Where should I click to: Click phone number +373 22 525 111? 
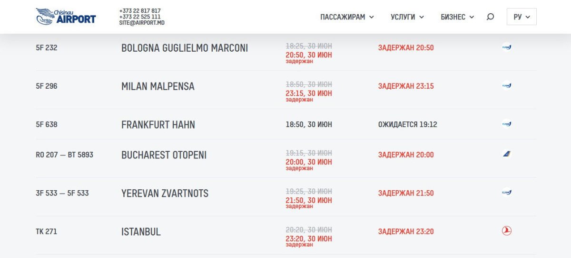pyautogui.click(x=140, y=17)
